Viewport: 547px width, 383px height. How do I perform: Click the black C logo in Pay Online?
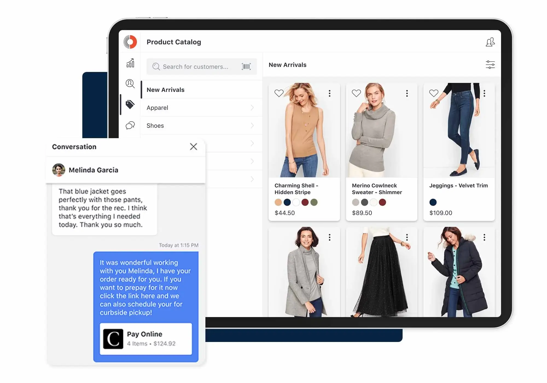[113, 339]
